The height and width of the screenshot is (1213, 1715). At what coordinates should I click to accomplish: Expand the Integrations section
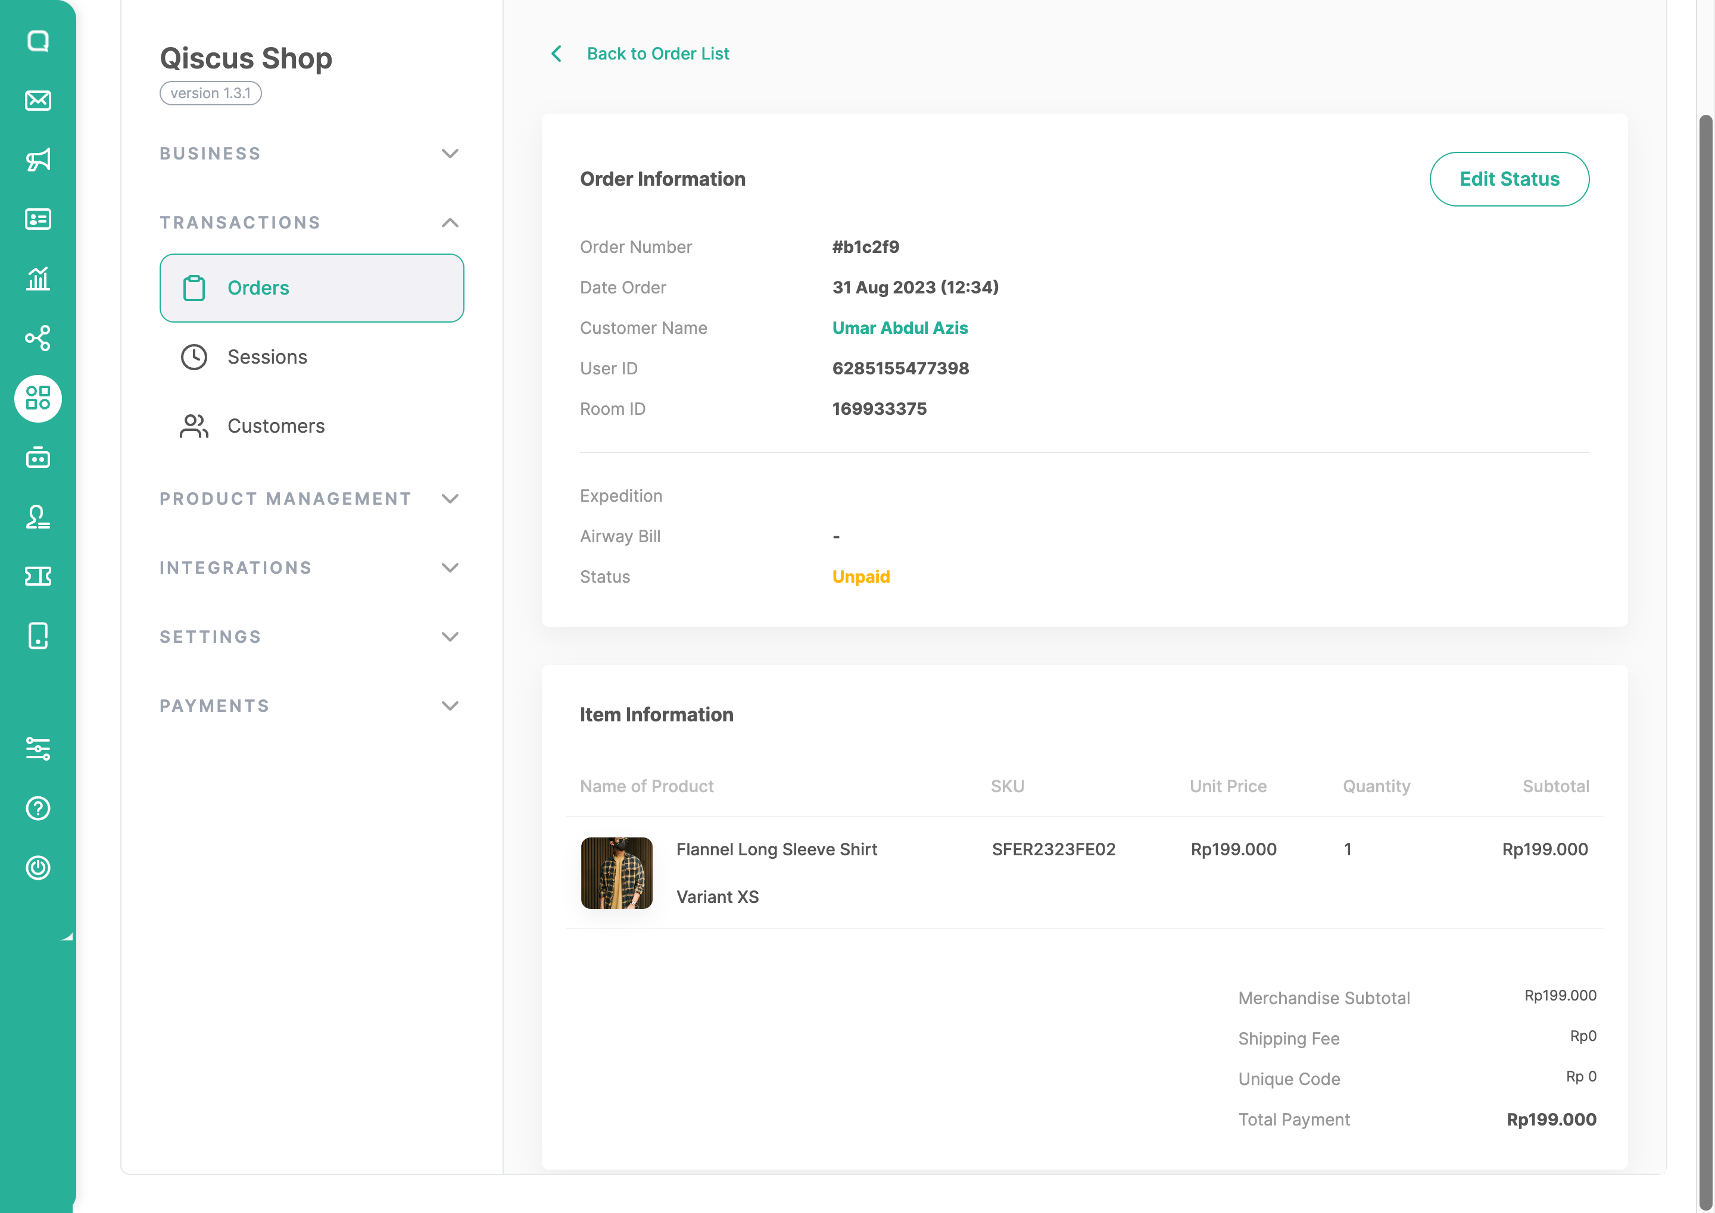tap(311, 568)
